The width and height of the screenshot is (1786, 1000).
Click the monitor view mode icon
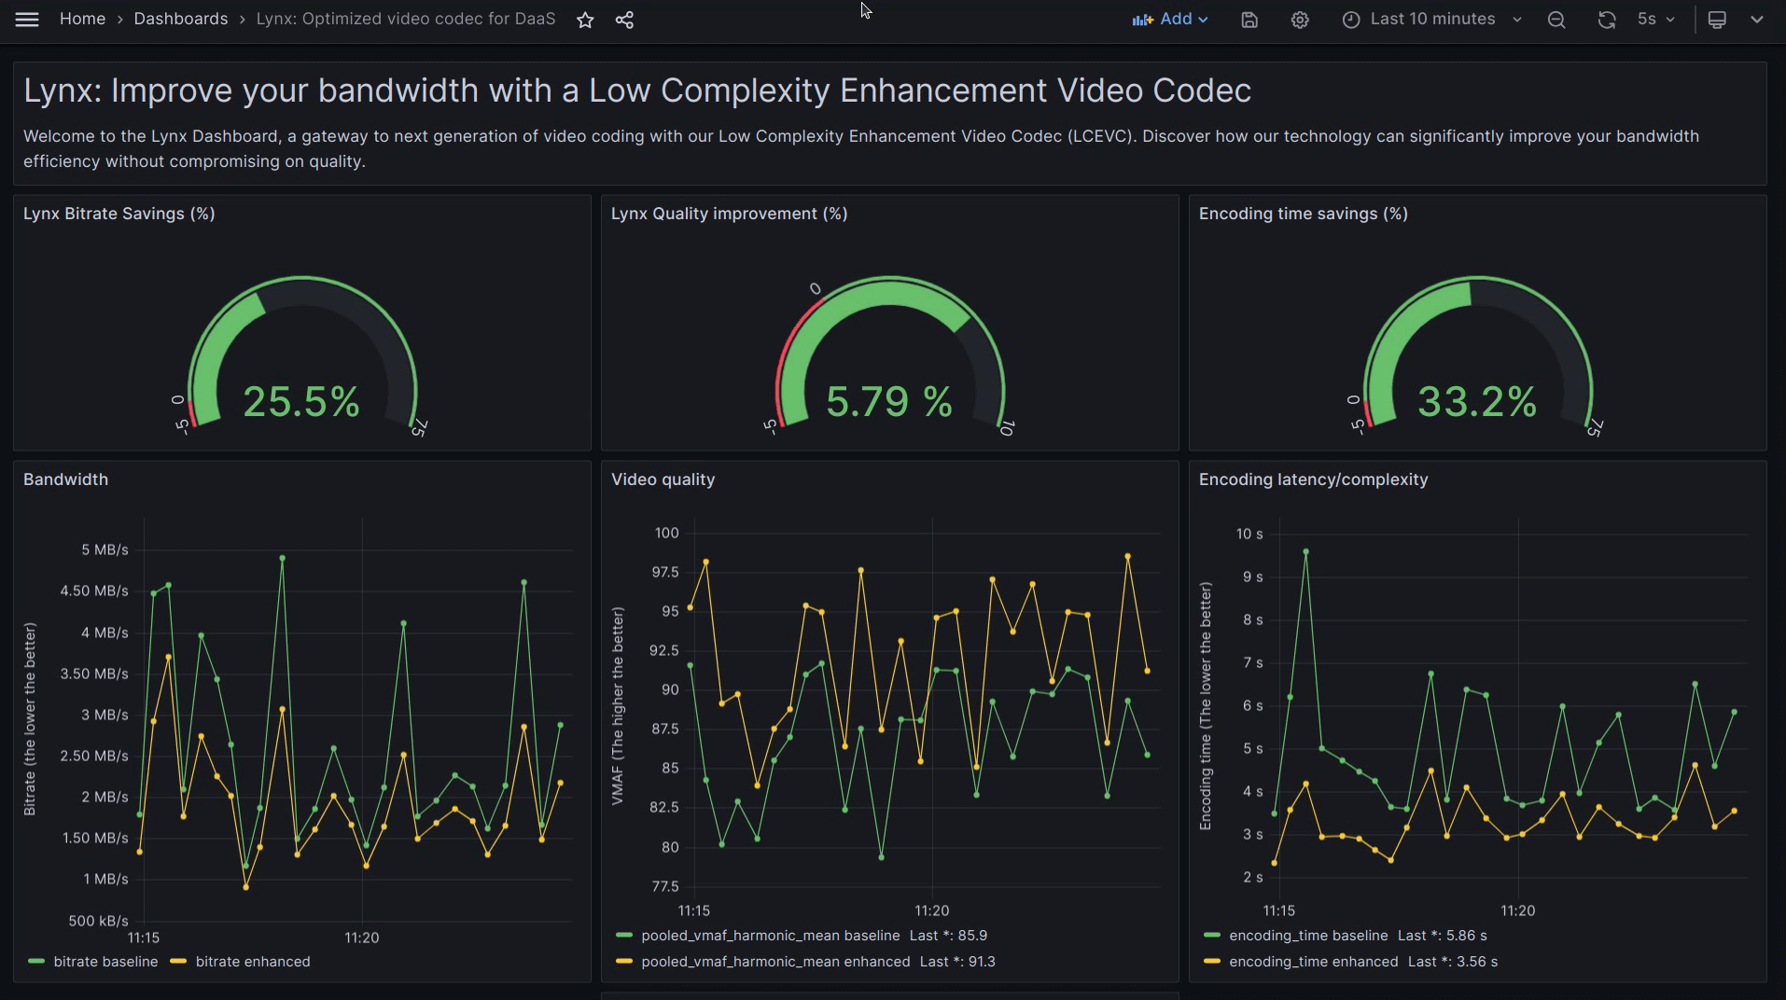point(1717,20)
